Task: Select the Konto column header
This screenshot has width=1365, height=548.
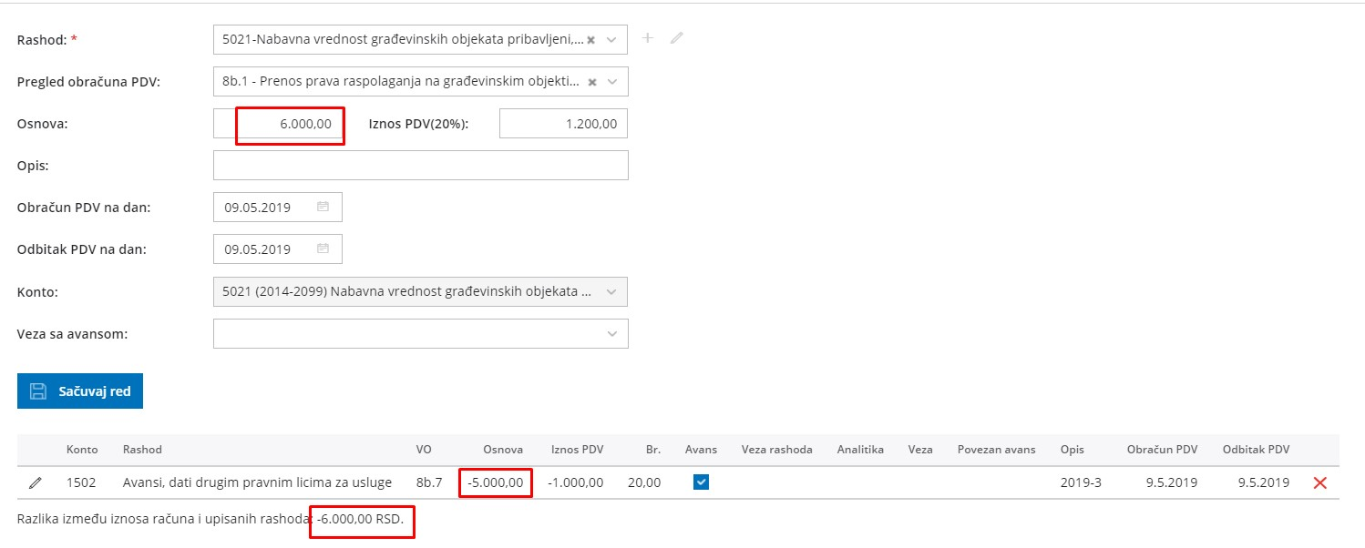Action: click(x=81, y=450)
